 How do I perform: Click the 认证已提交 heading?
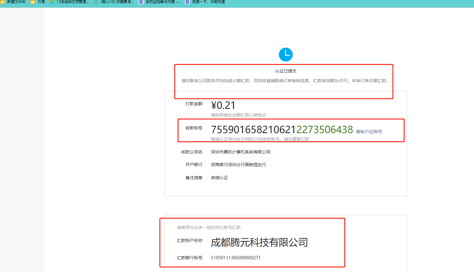point(285,71)
